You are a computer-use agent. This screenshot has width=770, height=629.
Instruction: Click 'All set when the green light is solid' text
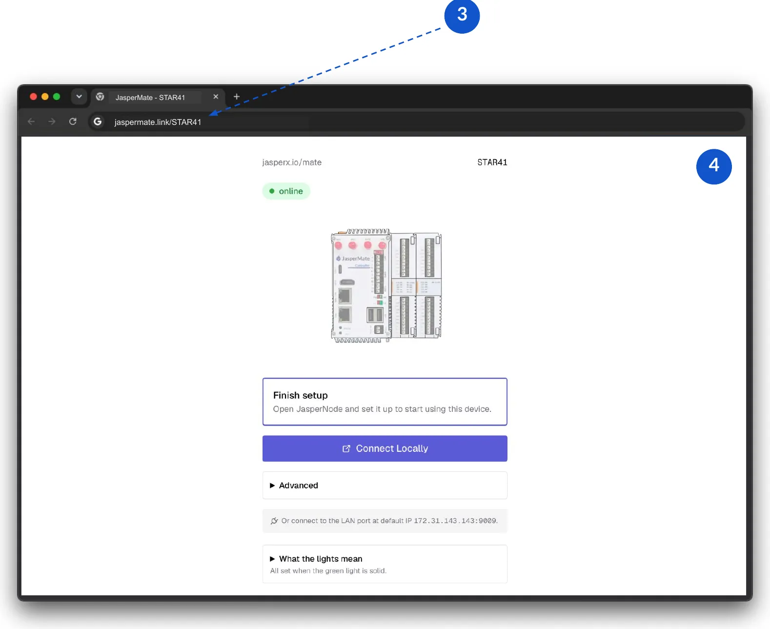328,571
